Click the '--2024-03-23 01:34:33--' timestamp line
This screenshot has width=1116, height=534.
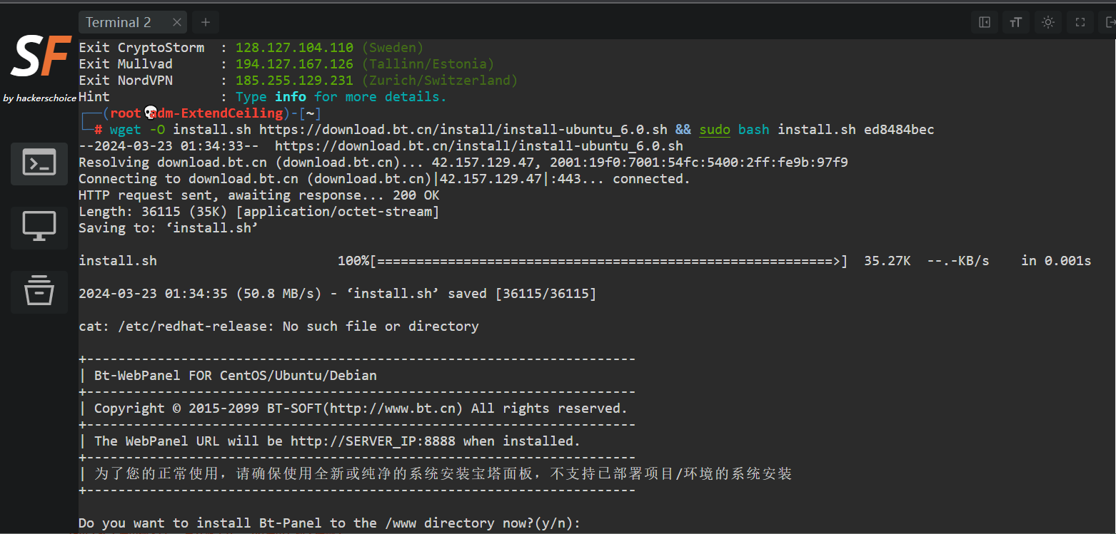click(381, 146)
